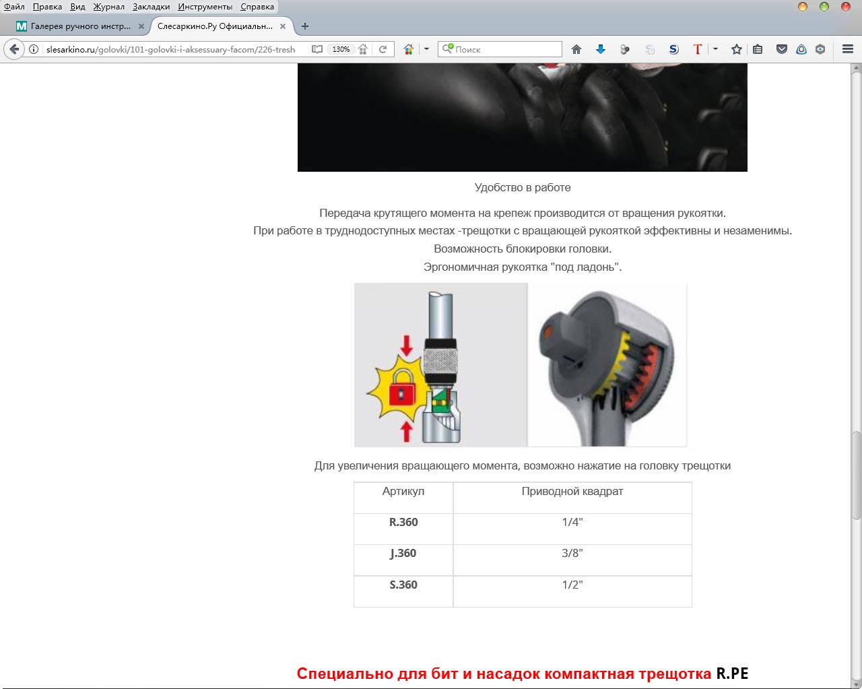
Task: Click the scrollbar up arrow
Action: pyautogui.click(x=856, y=69)
